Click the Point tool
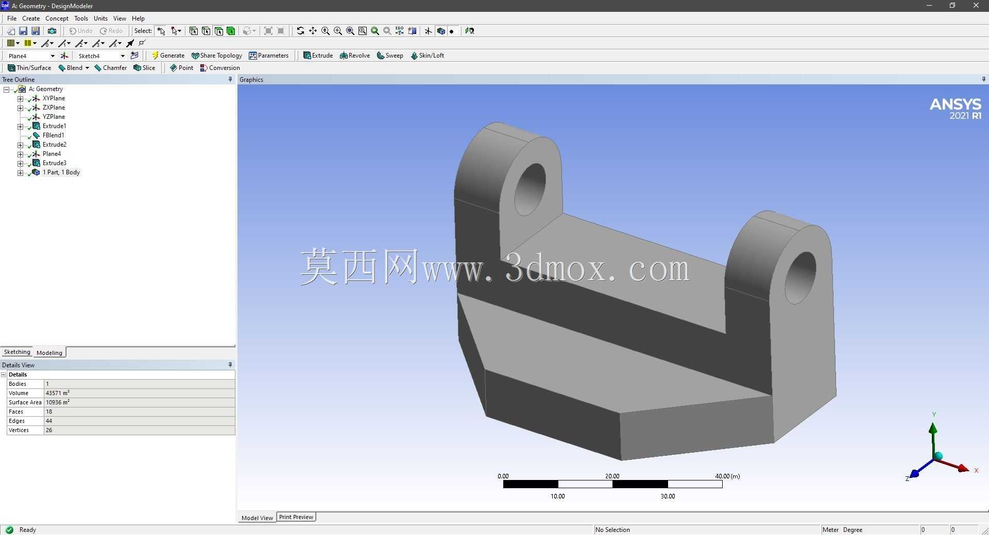This screenshot has width=989, height=535. point(182,68)
